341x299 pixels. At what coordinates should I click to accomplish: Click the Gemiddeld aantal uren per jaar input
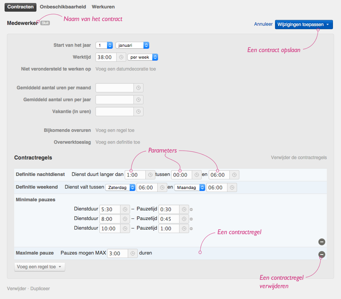coord(114,100)
